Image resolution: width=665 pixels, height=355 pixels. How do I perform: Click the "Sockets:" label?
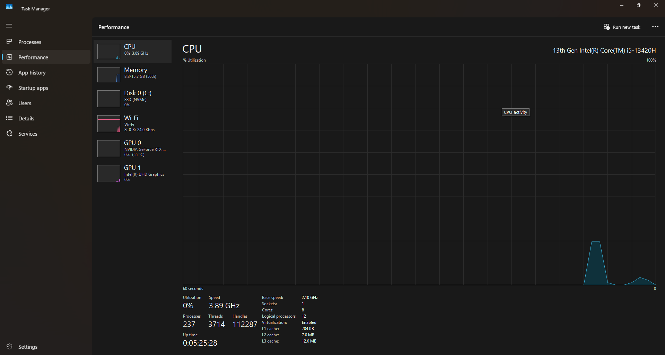point(269,304)
